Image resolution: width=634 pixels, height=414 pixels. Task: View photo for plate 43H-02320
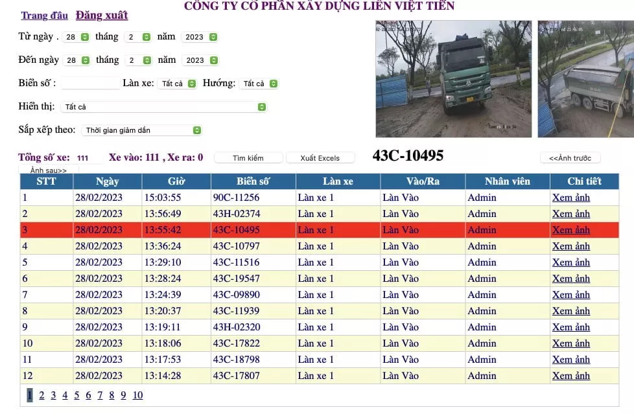[571, 327]
